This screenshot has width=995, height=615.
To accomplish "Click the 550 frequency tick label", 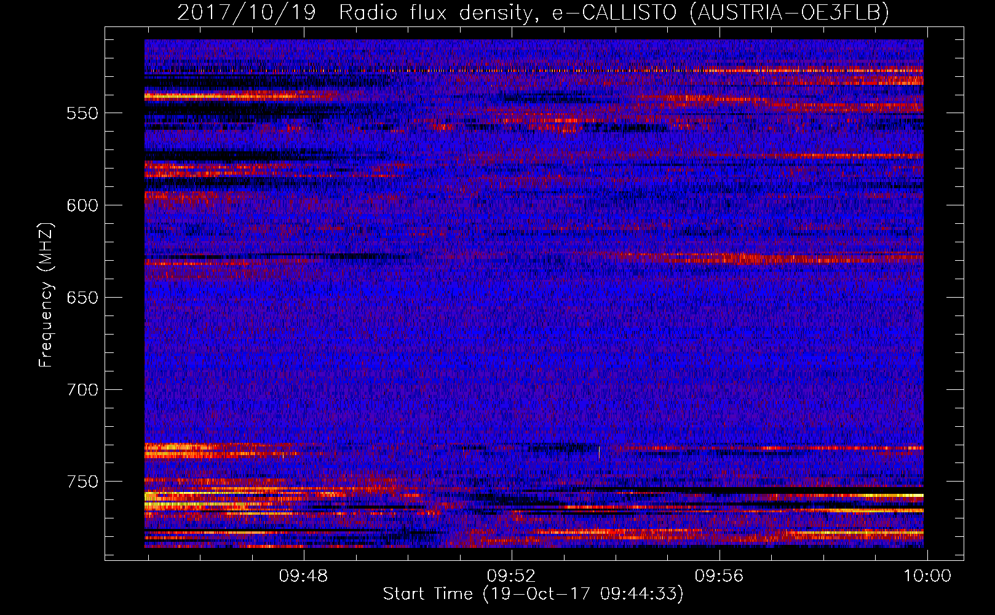I will (82, 113).
